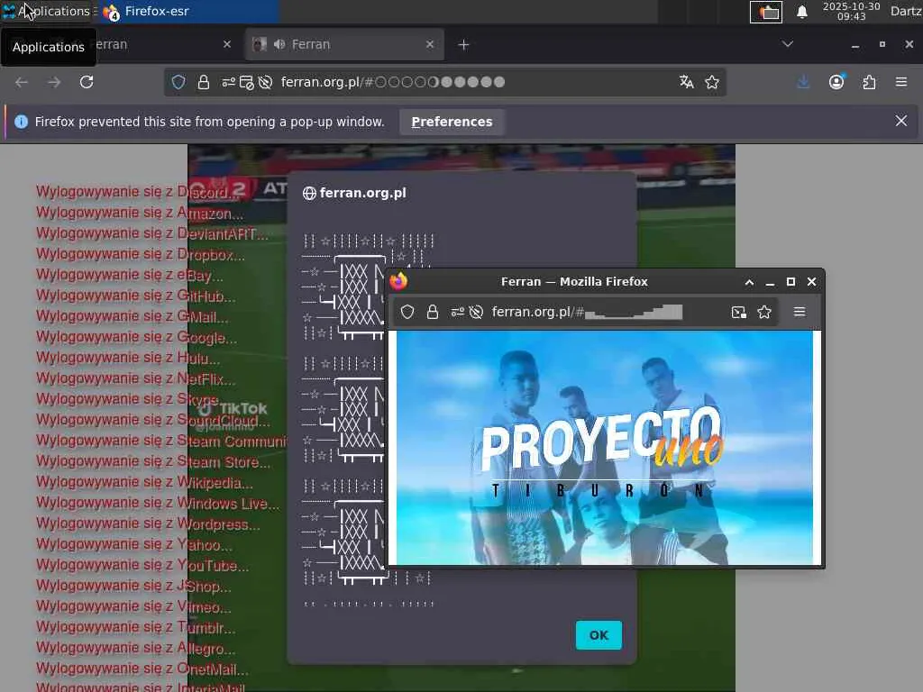Dismiss the pop-up blocked notification bar
The image size is (923, 692).
coord(901,122)
